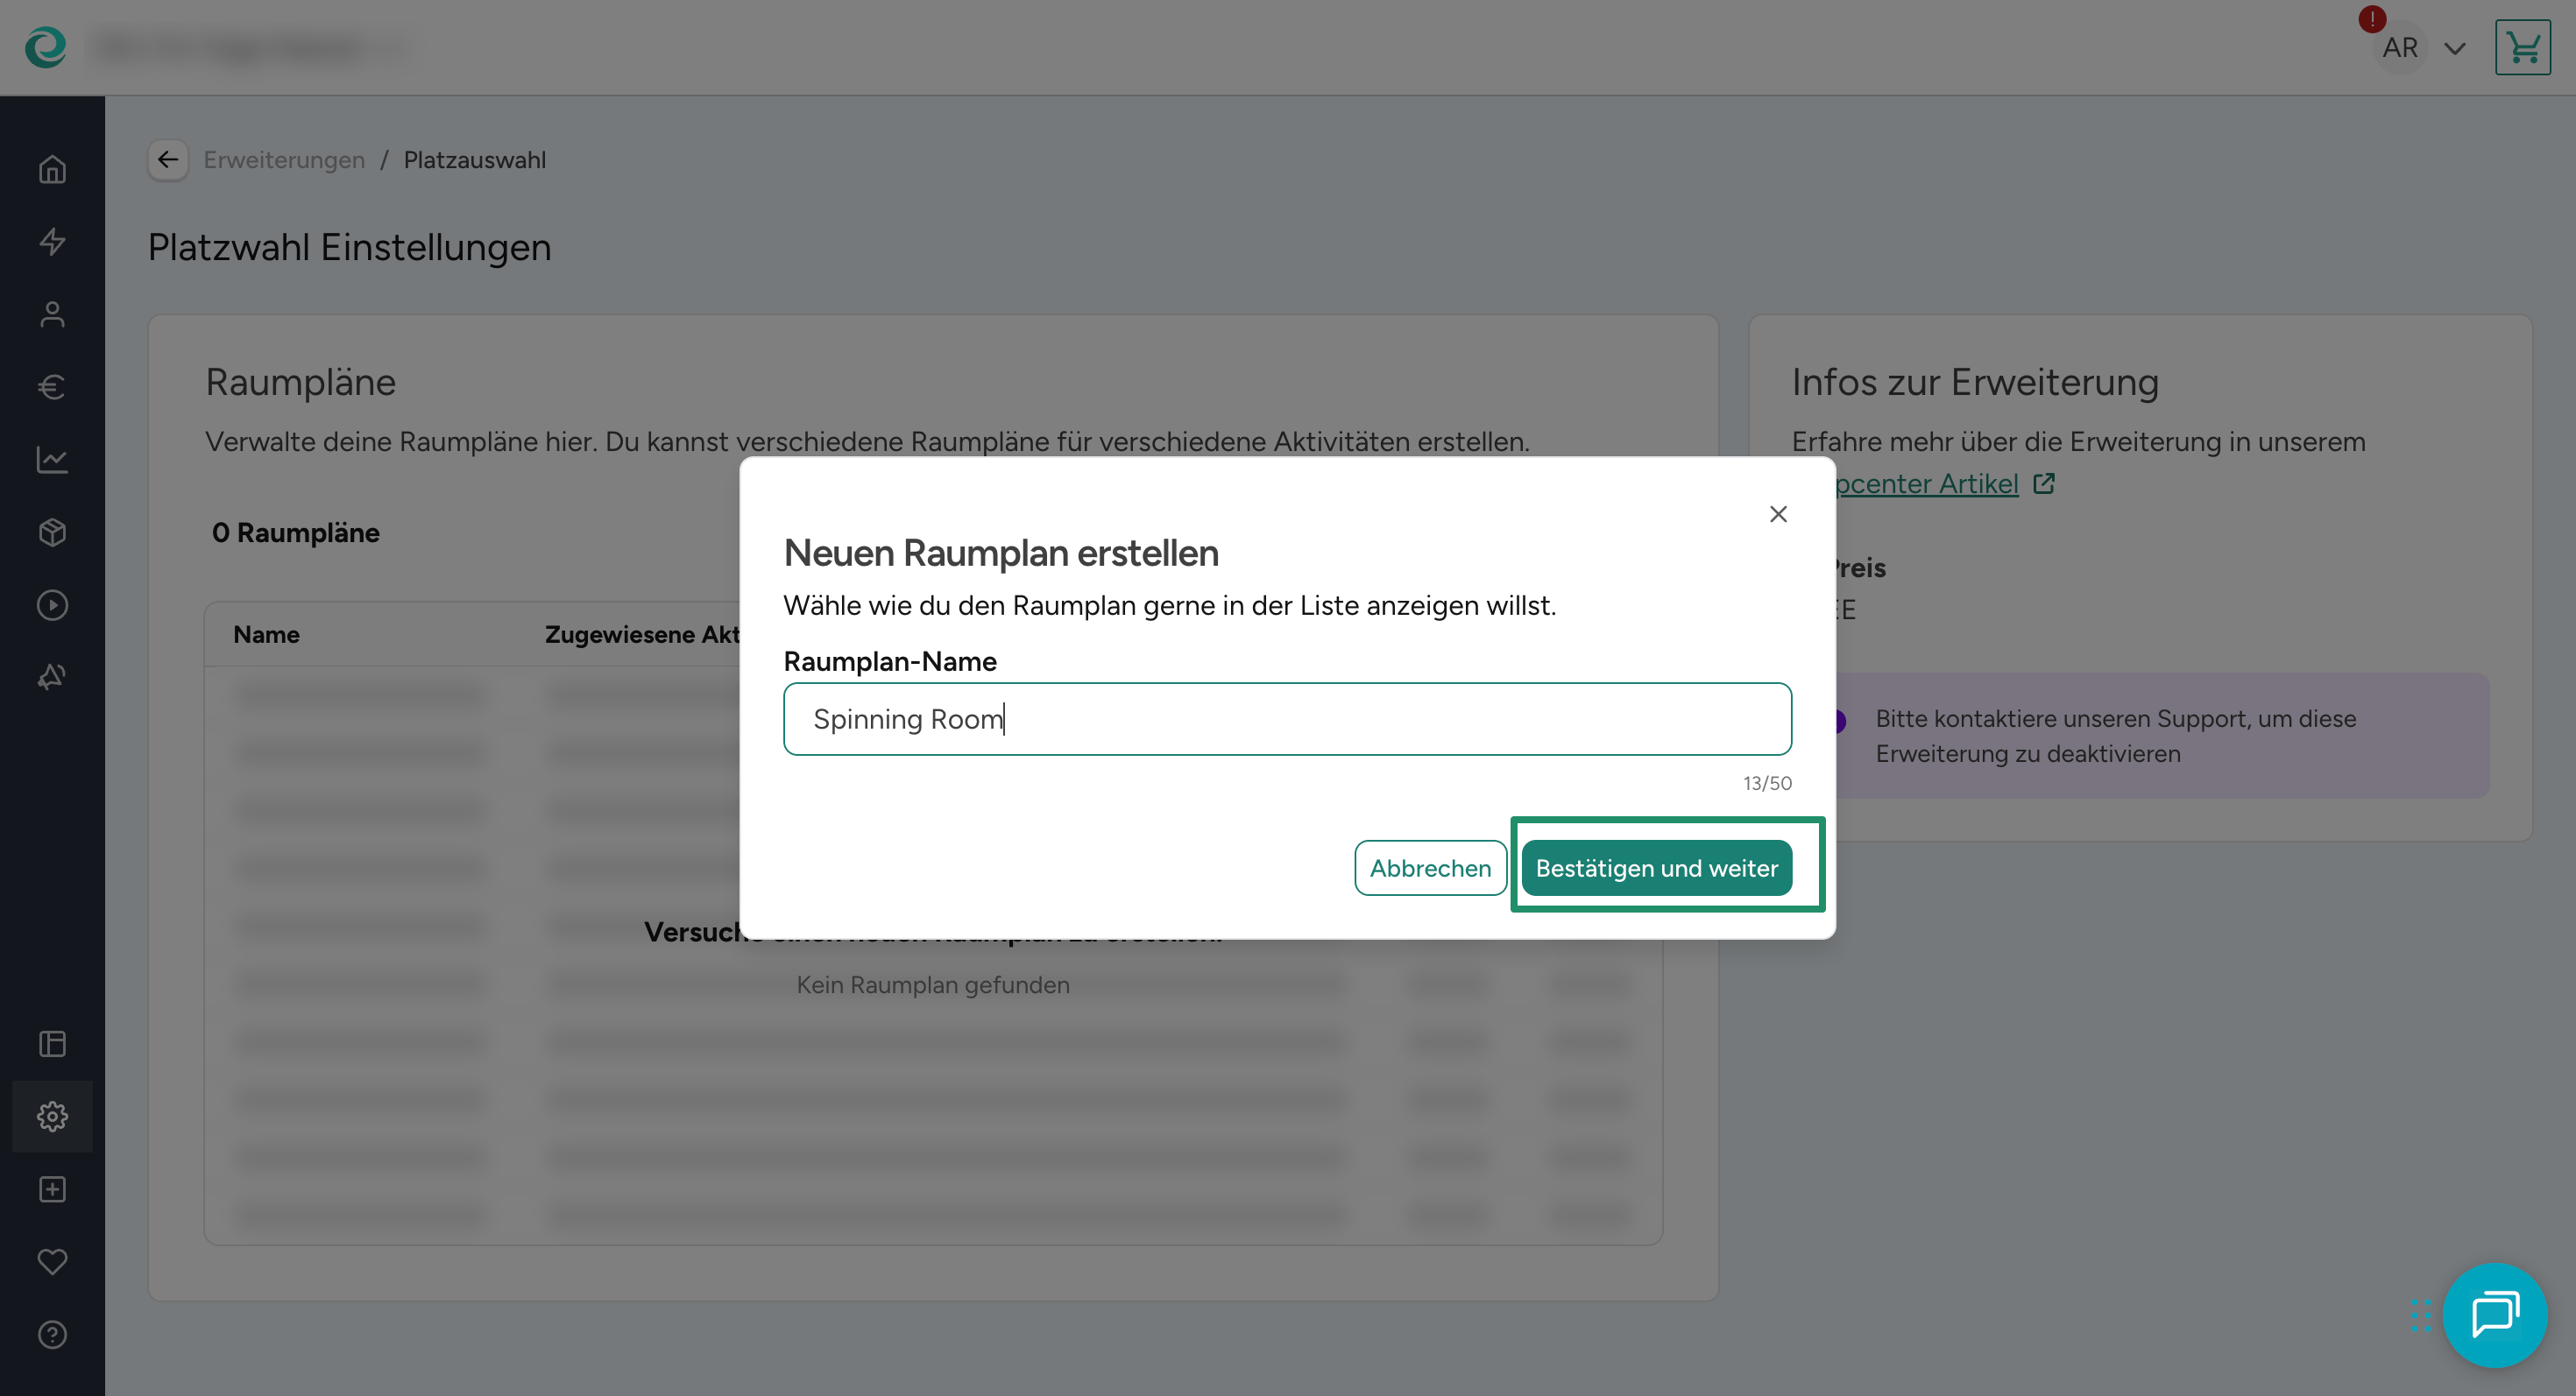This screenshot has height=1396, width=2576.
Task: Click the Raumplan-Name input field
Action: pyautogui.click(x=1287, y=718)
